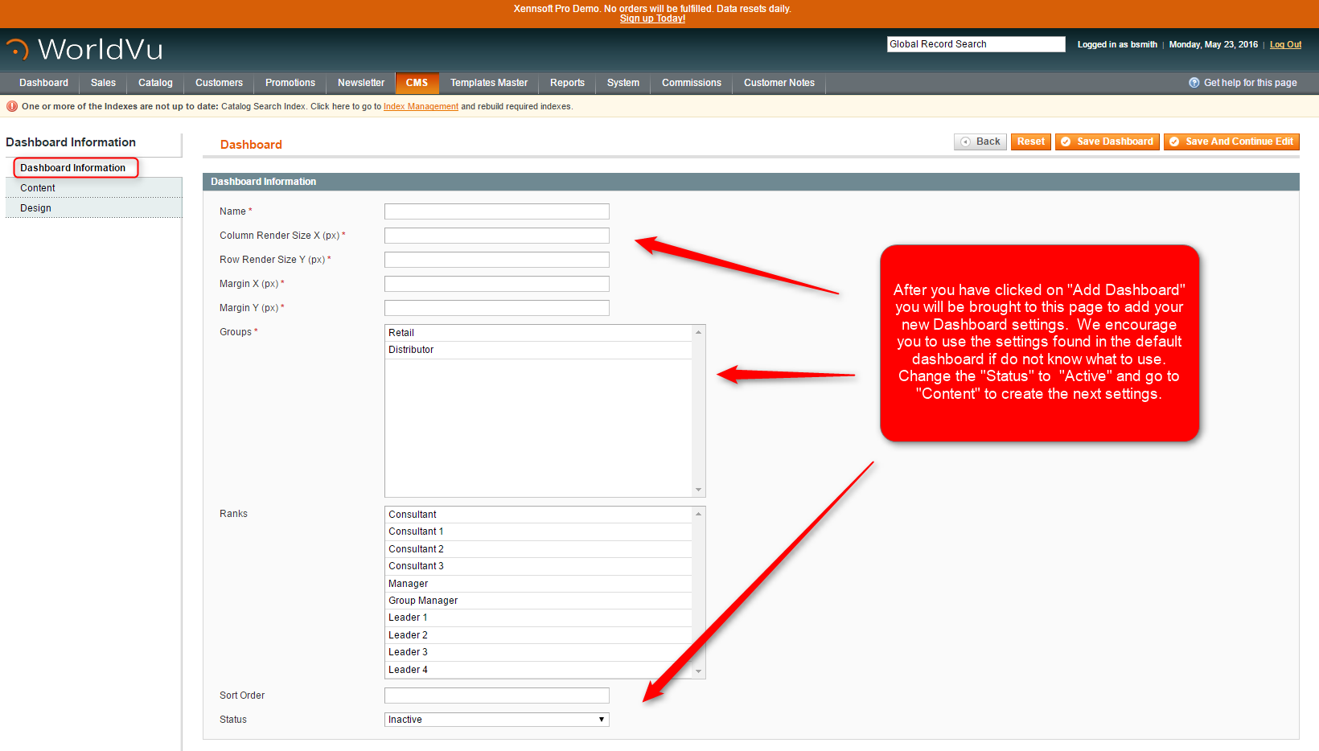Image resolution: width=1319 pixels, height=751 pixels.
Task: Select Retail in the Groups list
Action: (x=401, y=333)
